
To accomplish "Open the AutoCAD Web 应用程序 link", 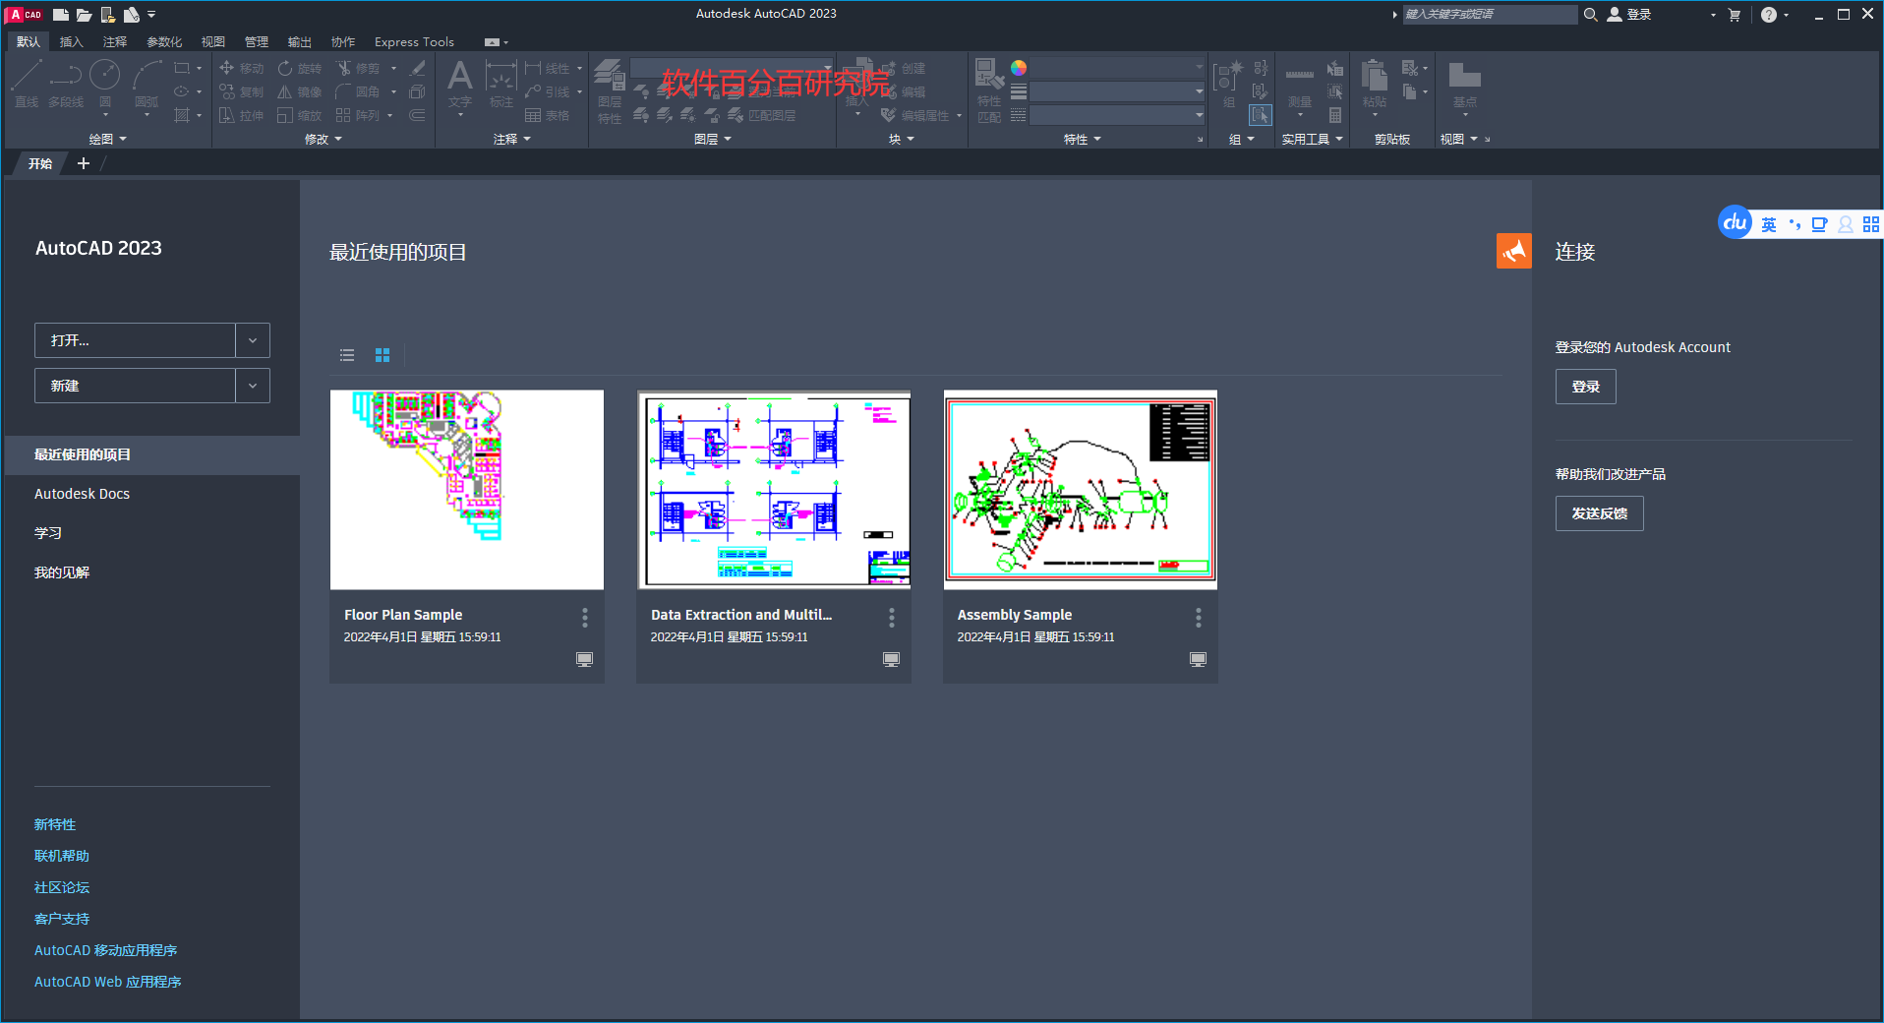I will (x=108, y=982).
